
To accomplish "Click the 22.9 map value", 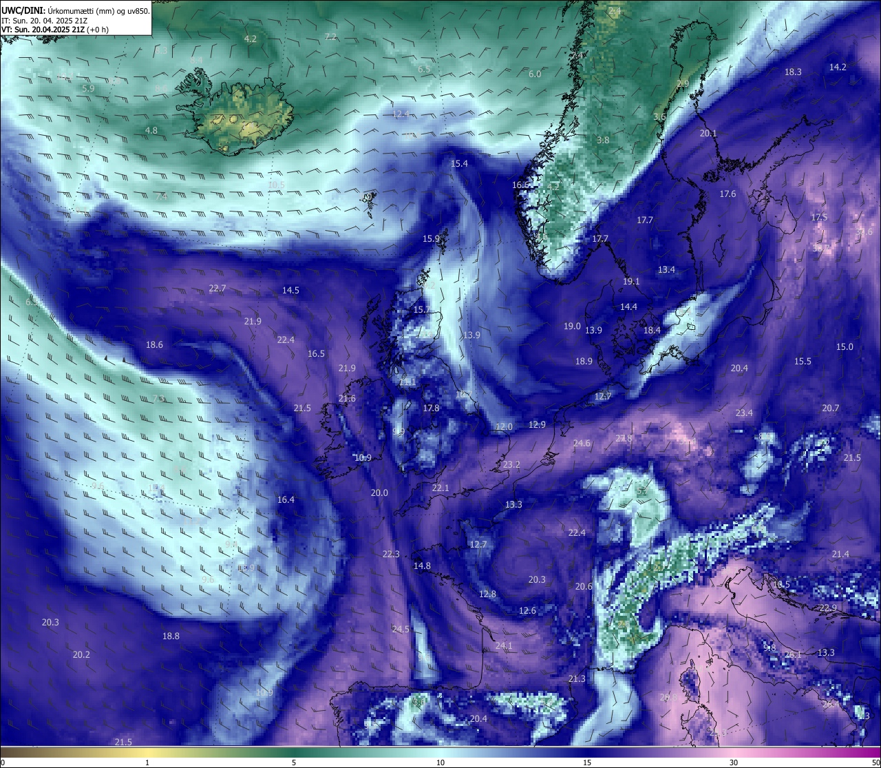I will [828, 608].
